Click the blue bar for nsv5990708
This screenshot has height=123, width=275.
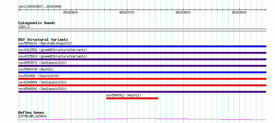click(x=142, y=72)
